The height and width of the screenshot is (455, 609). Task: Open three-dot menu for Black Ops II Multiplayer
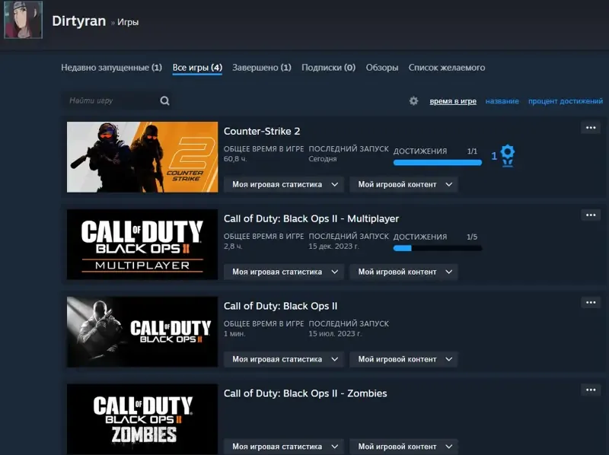(591, 215)
